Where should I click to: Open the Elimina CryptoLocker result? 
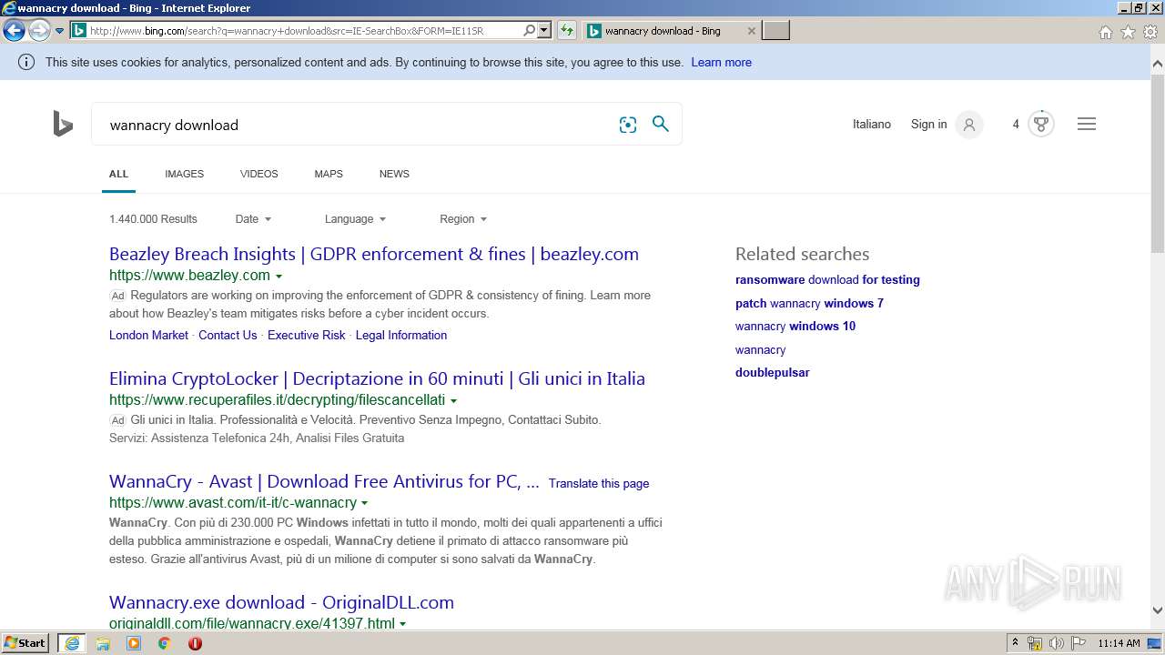377,378
